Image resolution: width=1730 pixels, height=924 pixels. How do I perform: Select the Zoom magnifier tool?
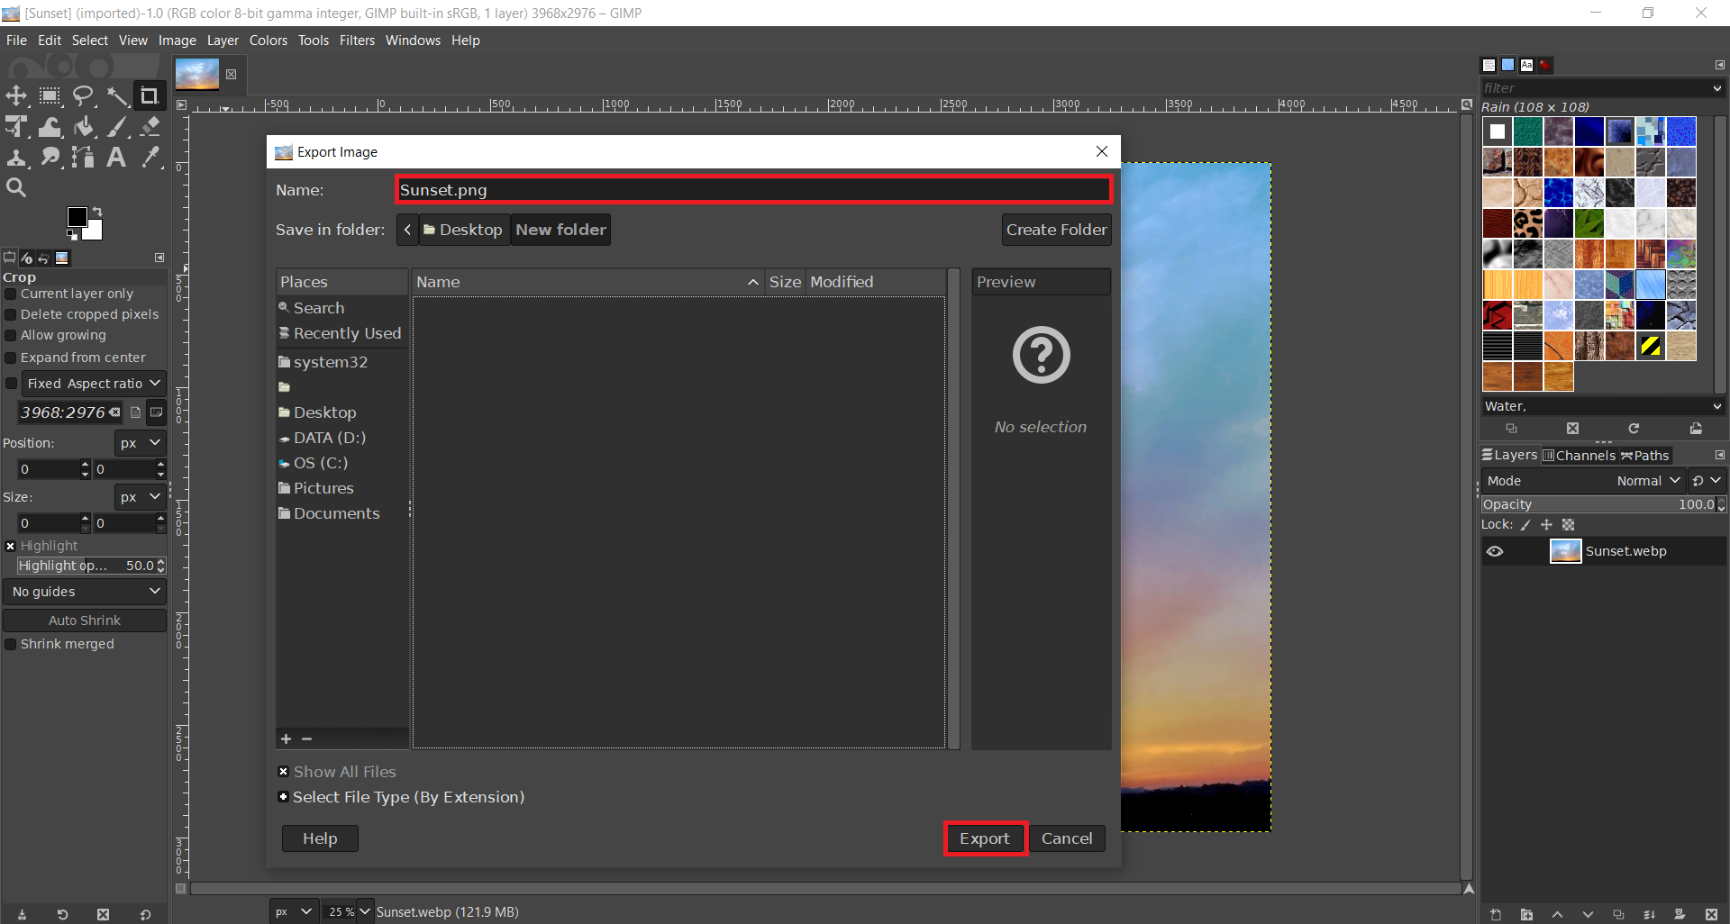[x=16, y=187]
